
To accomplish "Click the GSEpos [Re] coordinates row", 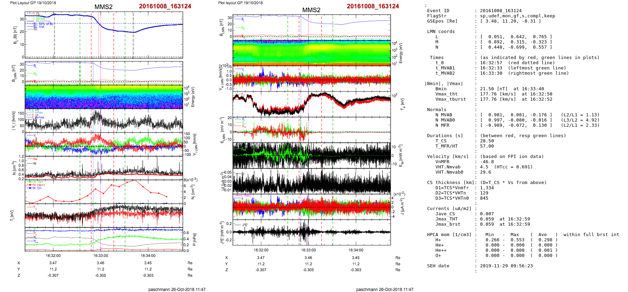I will 510,21.
